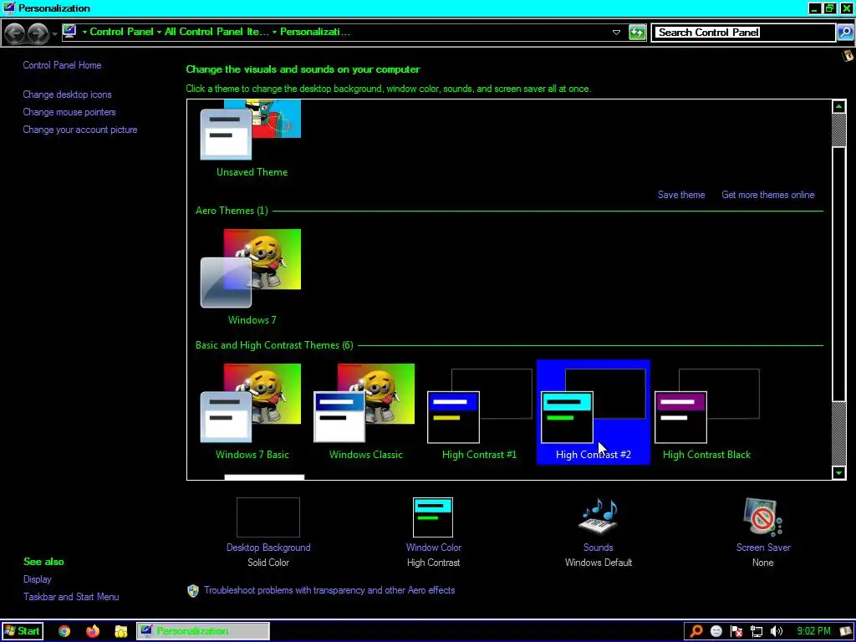The image size is (856, 642).
Task: Click the Start button
Action: point(22,631)
